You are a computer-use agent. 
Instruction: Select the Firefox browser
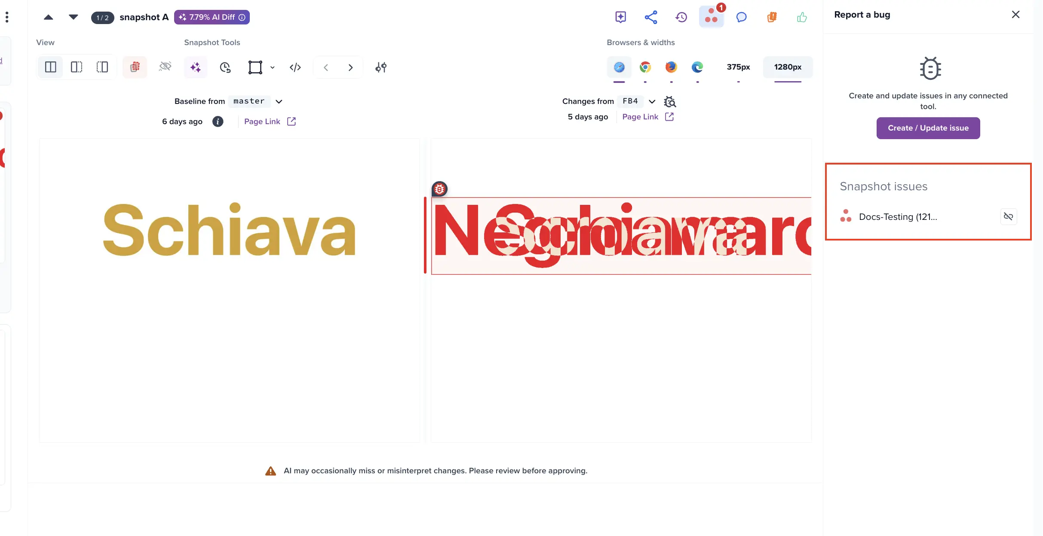pyautogui.click(x=671, y=67)
